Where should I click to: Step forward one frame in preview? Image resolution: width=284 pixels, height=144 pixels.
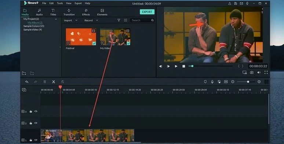tap(168, 66)
